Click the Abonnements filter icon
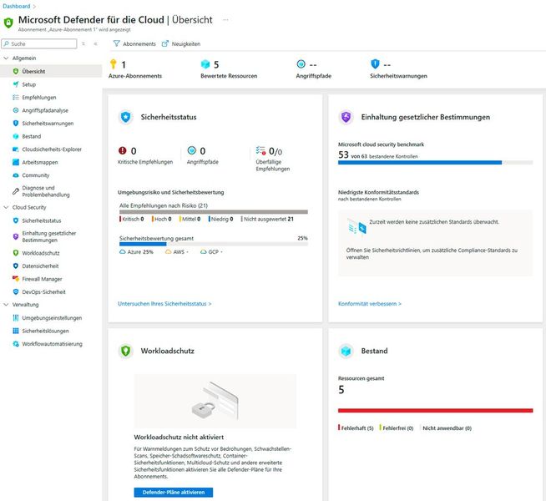 coord(116,43)
